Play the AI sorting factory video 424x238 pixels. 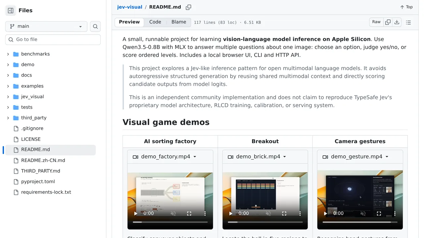coord(135,214)
